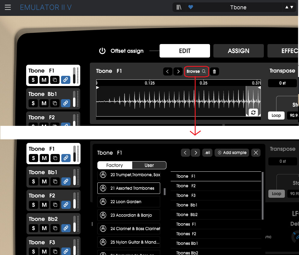Switch to the ASSIGN tab
This screenshot has height=255, width=299.
(x=238, y=51)
